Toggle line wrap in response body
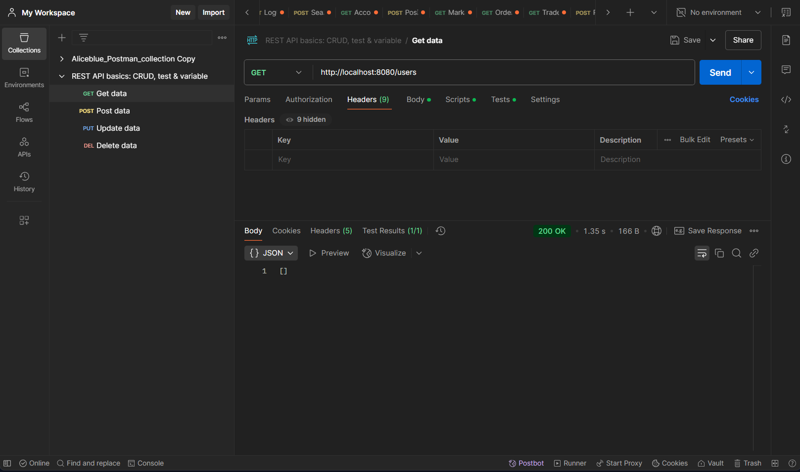 702,253
